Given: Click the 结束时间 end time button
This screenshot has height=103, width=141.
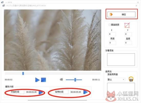Looking at the screenshot, I should (x=59, y=92).
